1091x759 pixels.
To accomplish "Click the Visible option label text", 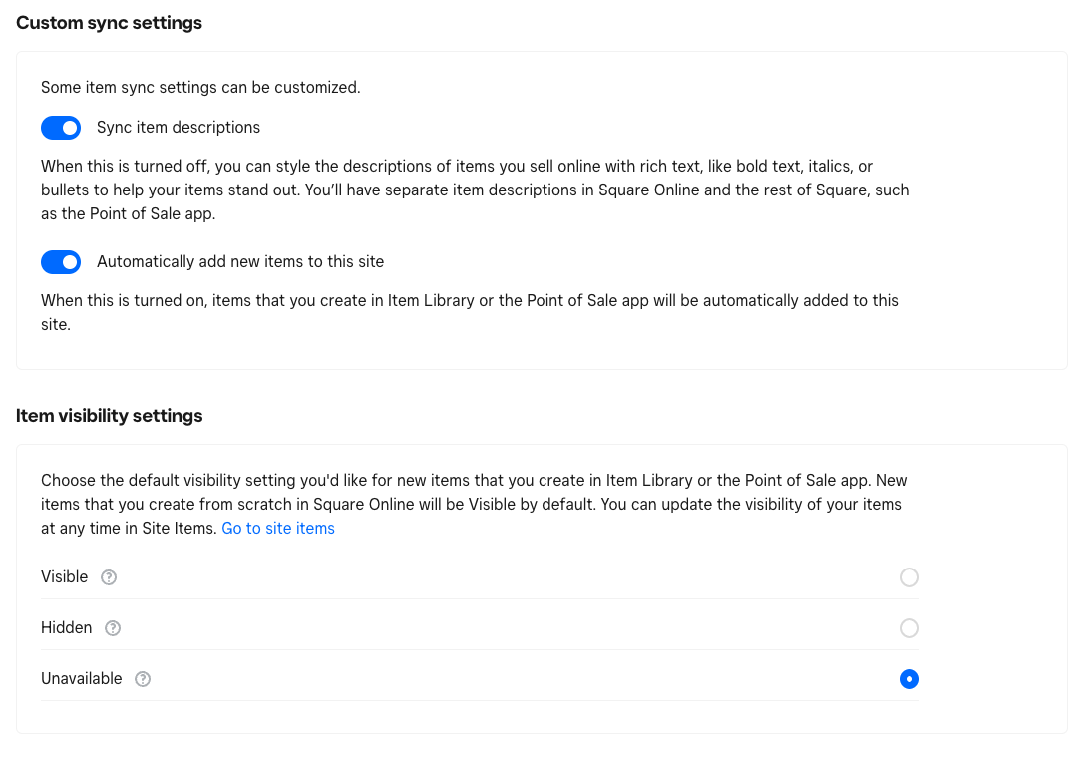I will pyautogui.click(x=65, y=577).
